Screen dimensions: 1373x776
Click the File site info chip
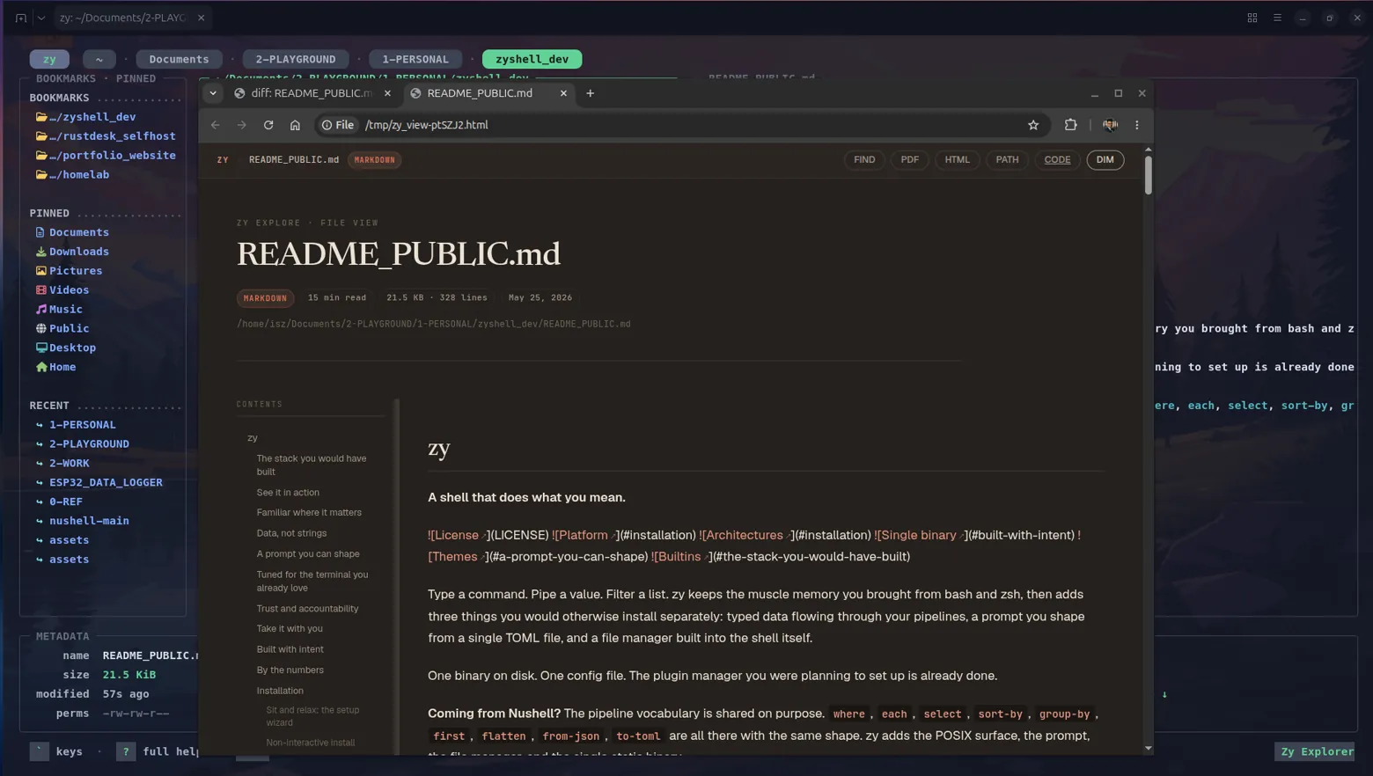[x=337, y=125]
